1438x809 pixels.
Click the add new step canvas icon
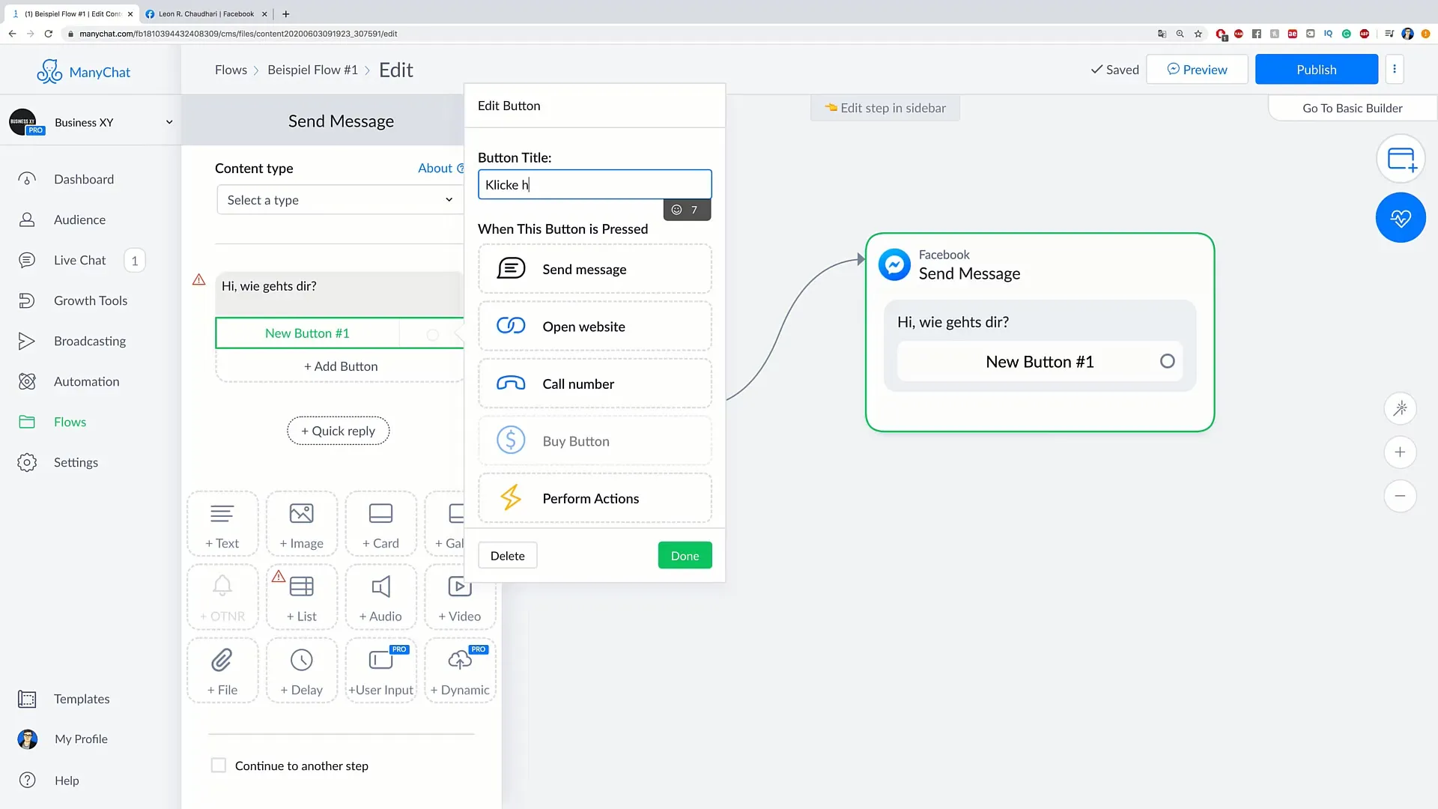(x=1401, y=159)
